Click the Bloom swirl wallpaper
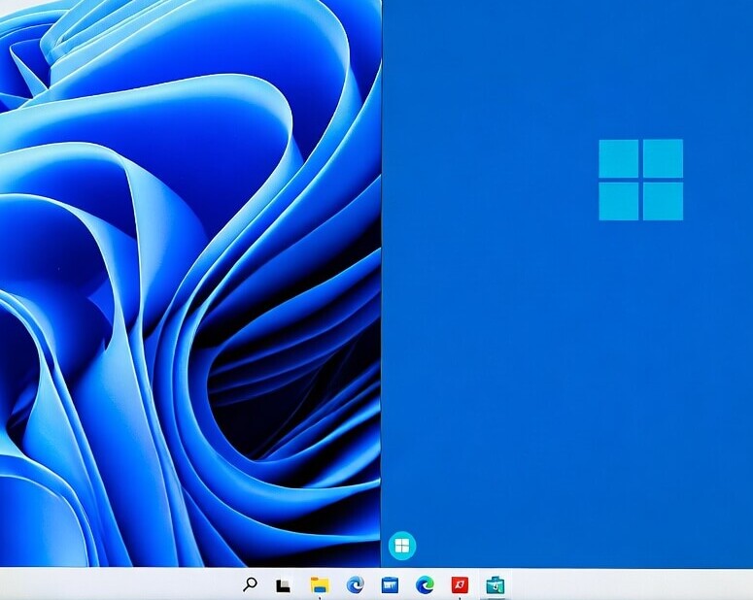This screenshot has width=753, height=600. [146, 243]
